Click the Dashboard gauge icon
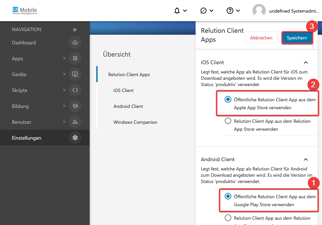 75,42
